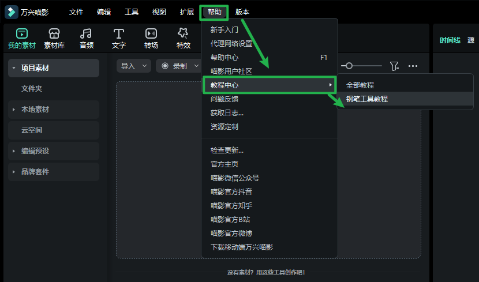Open the 编辑 menu
The height and width of the screenshot is (282, 479).
(x=104, y=12)
